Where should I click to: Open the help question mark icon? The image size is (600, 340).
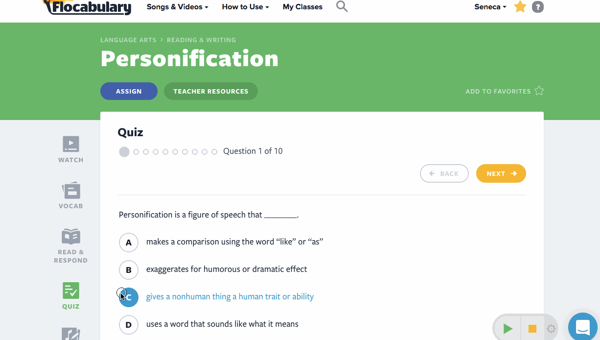click(538, 7)
